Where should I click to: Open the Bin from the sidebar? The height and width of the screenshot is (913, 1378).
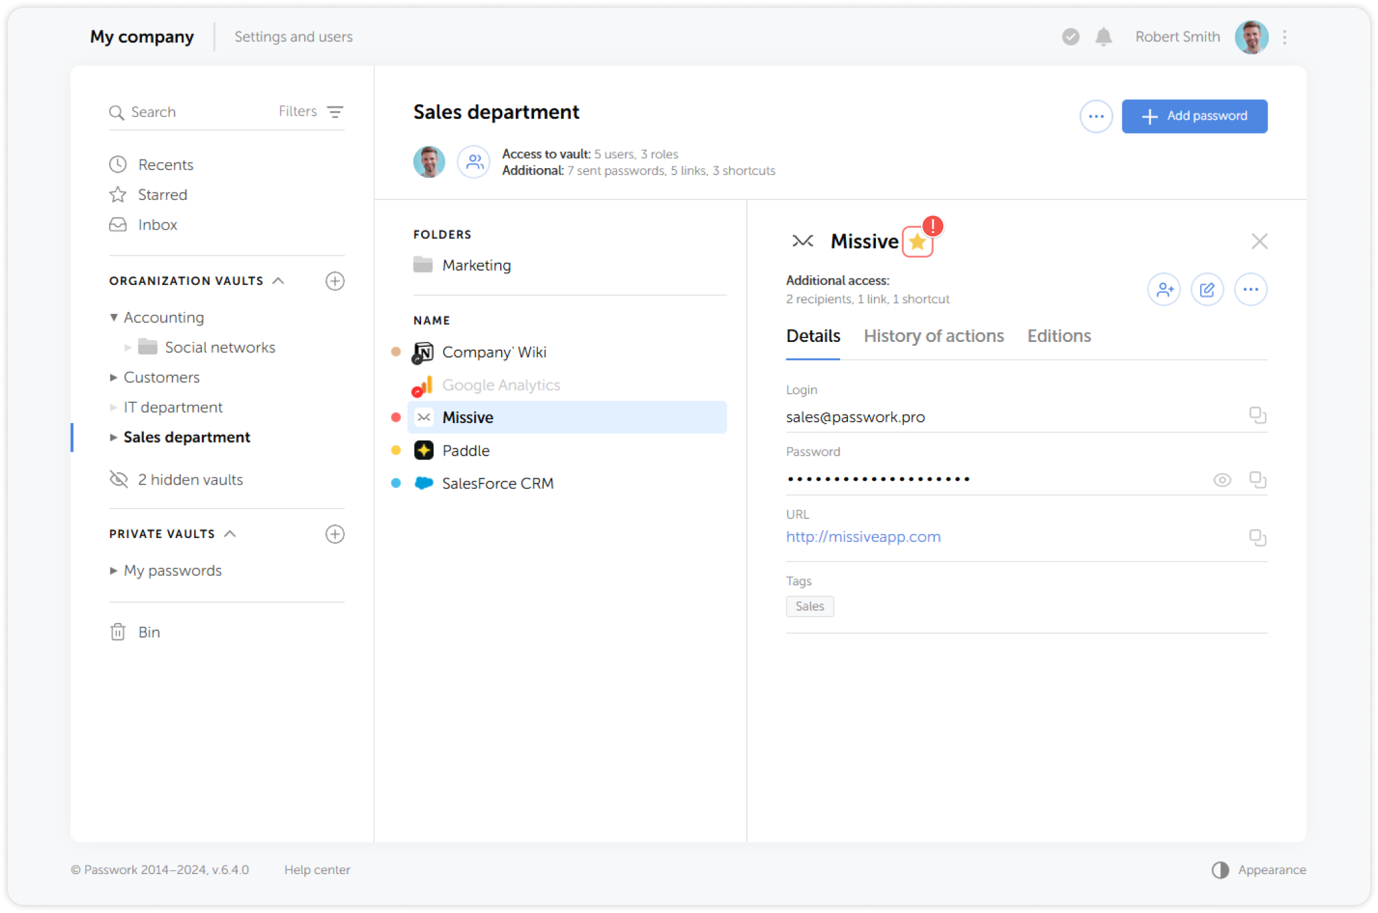pyautogui.click(x=149, y=632)
